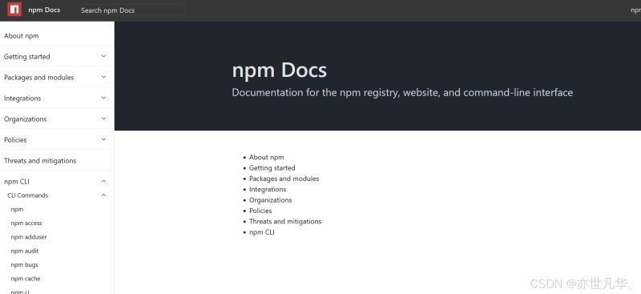Viewport: 641px width, 294px height.
Task: Open the npm Docs header title link
Action: (x=44, y=10)
